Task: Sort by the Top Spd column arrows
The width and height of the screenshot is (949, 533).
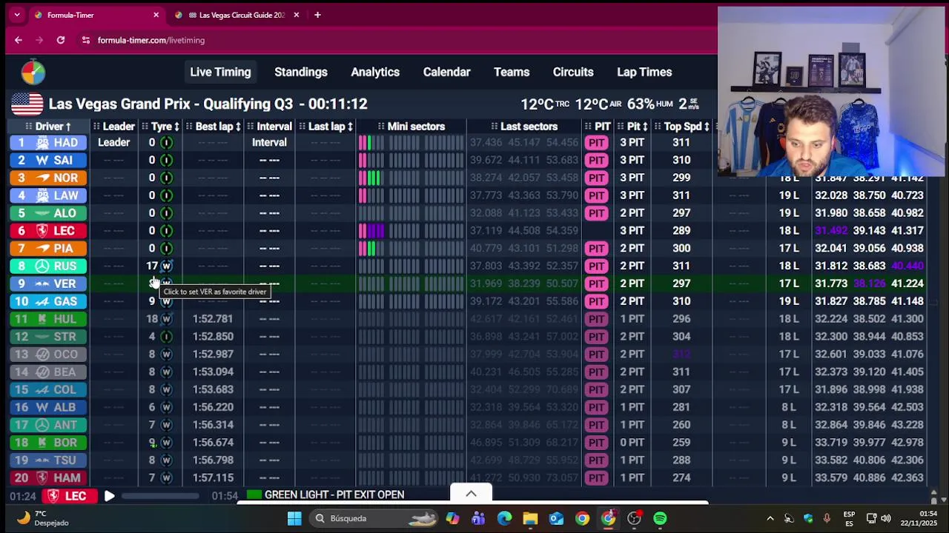Action: click(707, 127)
